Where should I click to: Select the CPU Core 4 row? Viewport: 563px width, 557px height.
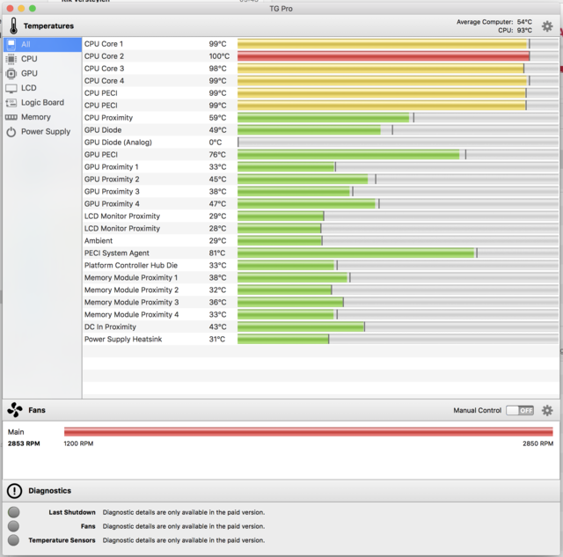[x=320, y=81]
